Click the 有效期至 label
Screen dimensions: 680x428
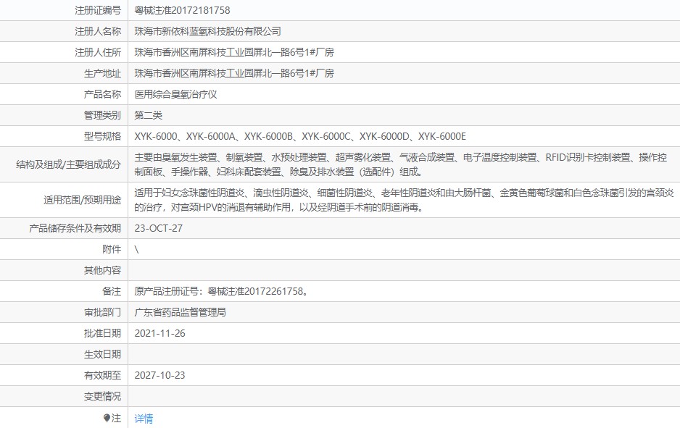[102, 375]
